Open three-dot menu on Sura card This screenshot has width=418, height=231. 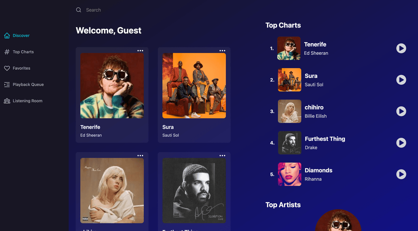point(222,50)
